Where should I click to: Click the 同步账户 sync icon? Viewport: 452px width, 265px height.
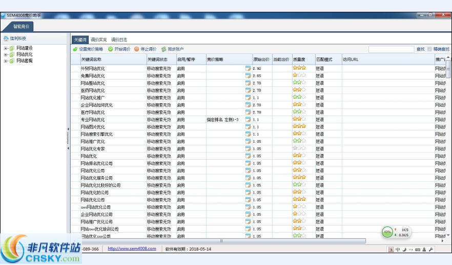[164, 49]
